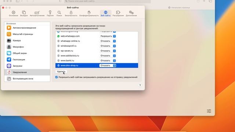The height and width of the screenshot is (132, 235).
Task: Click the Safari address search field
Action: coord(107,1)
